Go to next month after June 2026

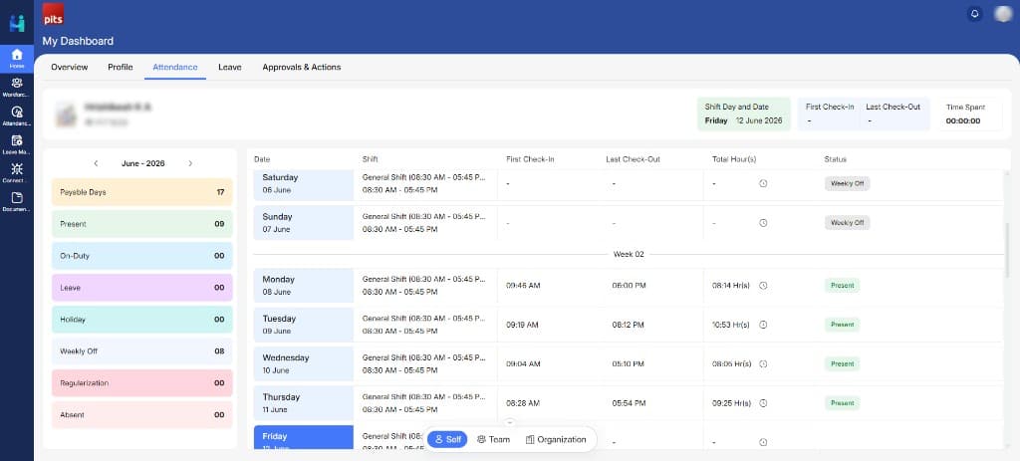[190, 163]
